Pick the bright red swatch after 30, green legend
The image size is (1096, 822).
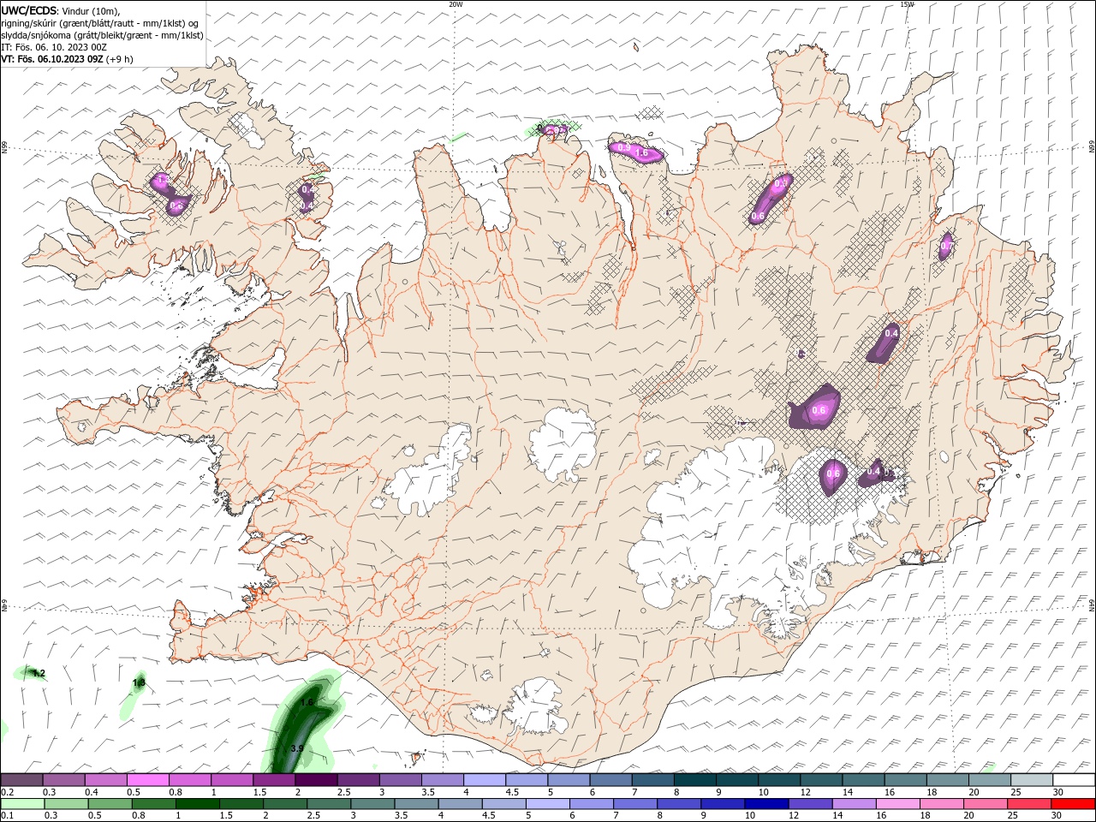tap(1073, 804)
